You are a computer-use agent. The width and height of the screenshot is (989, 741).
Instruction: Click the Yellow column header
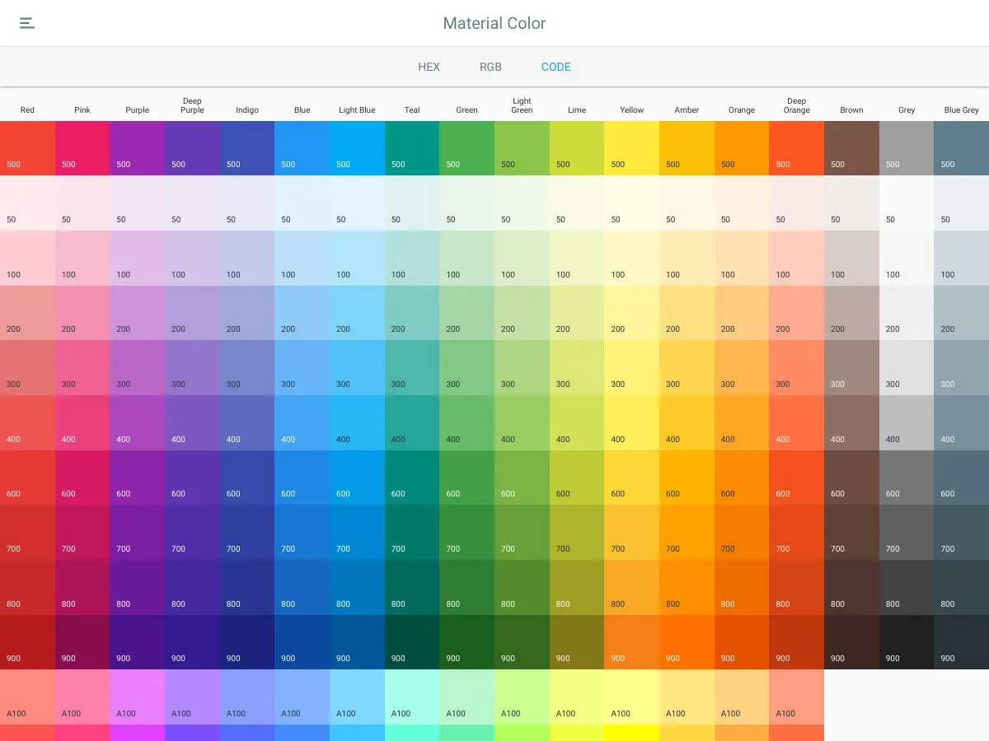[x=631, y=109]
